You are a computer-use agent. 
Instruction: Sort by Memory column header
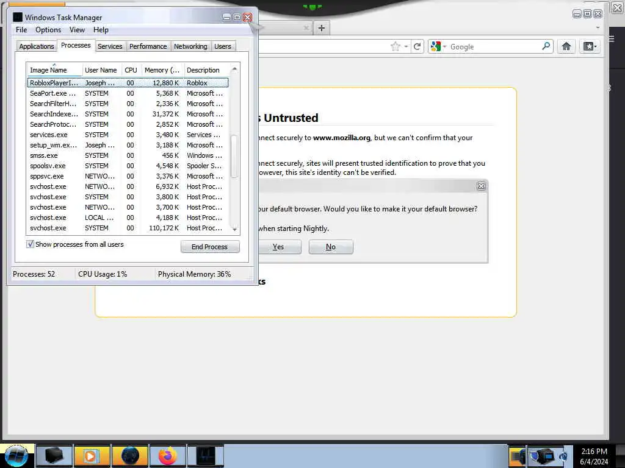(162, 70)
